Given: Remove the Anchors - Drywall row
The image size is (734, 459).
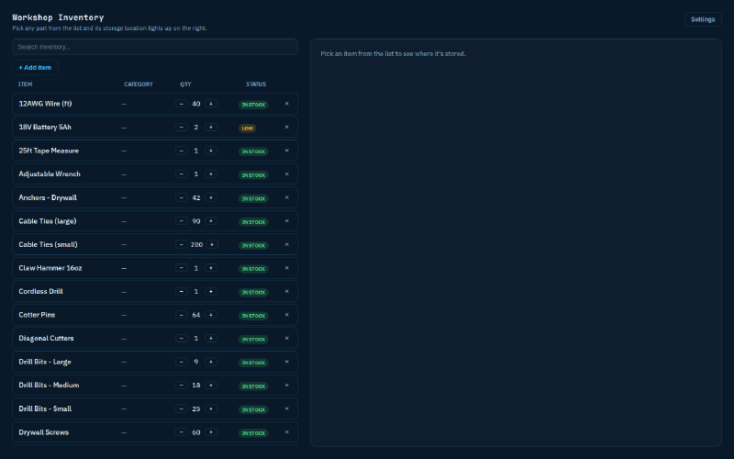Looking at the screenshot, I should point(287,197).
